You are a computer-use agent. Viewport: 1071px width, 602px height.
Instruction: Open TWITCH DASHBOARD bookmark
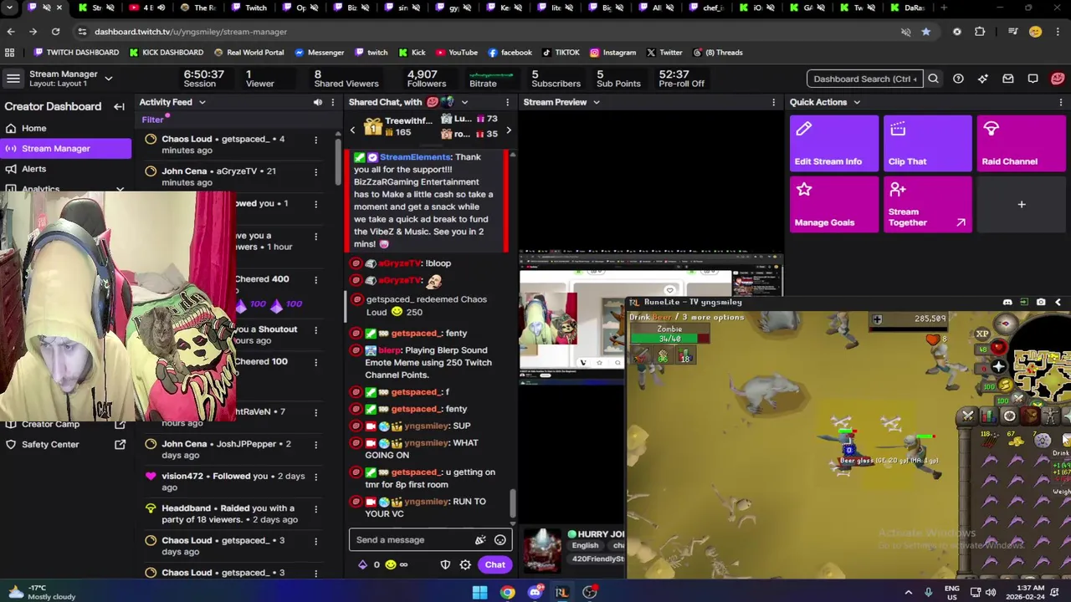[75, 52]
